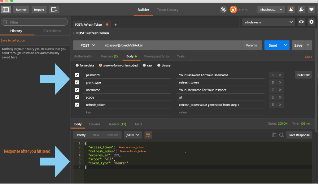
Task: Open the notifications bell
Action: click(x=292, y=9)
